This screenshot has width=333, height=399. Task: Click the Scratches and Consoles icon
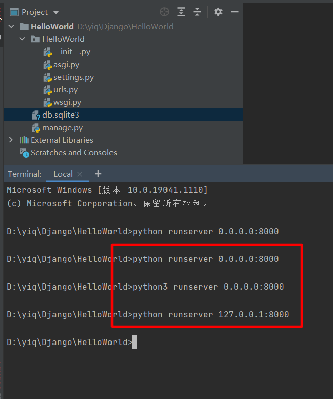point(24,153)
